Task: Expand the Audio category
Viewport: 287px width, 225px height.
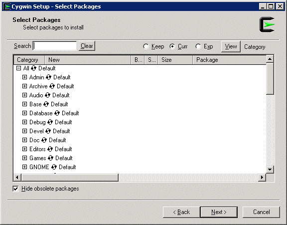Action: point(24,95)
